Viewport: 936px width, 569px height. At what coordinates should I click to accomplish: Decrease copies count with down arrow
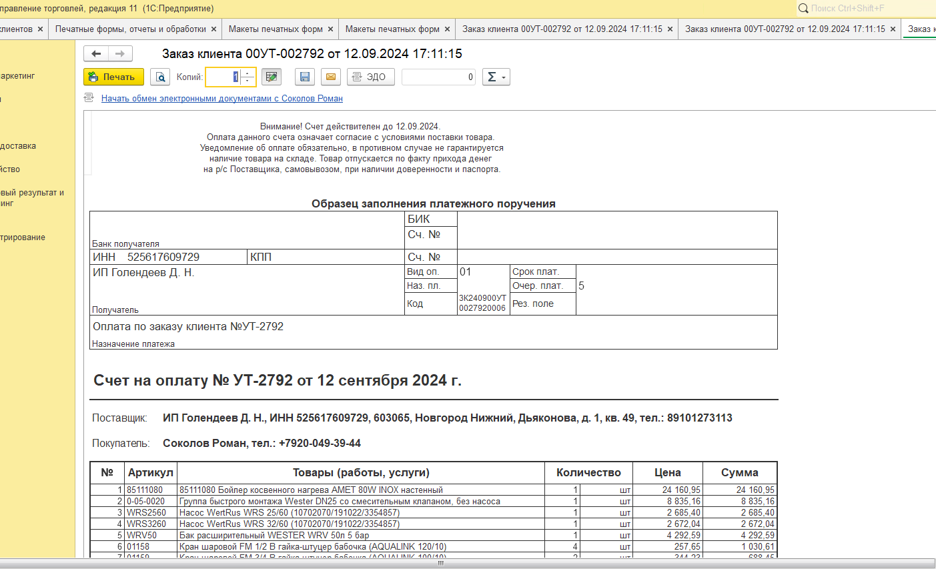point(248,81)
